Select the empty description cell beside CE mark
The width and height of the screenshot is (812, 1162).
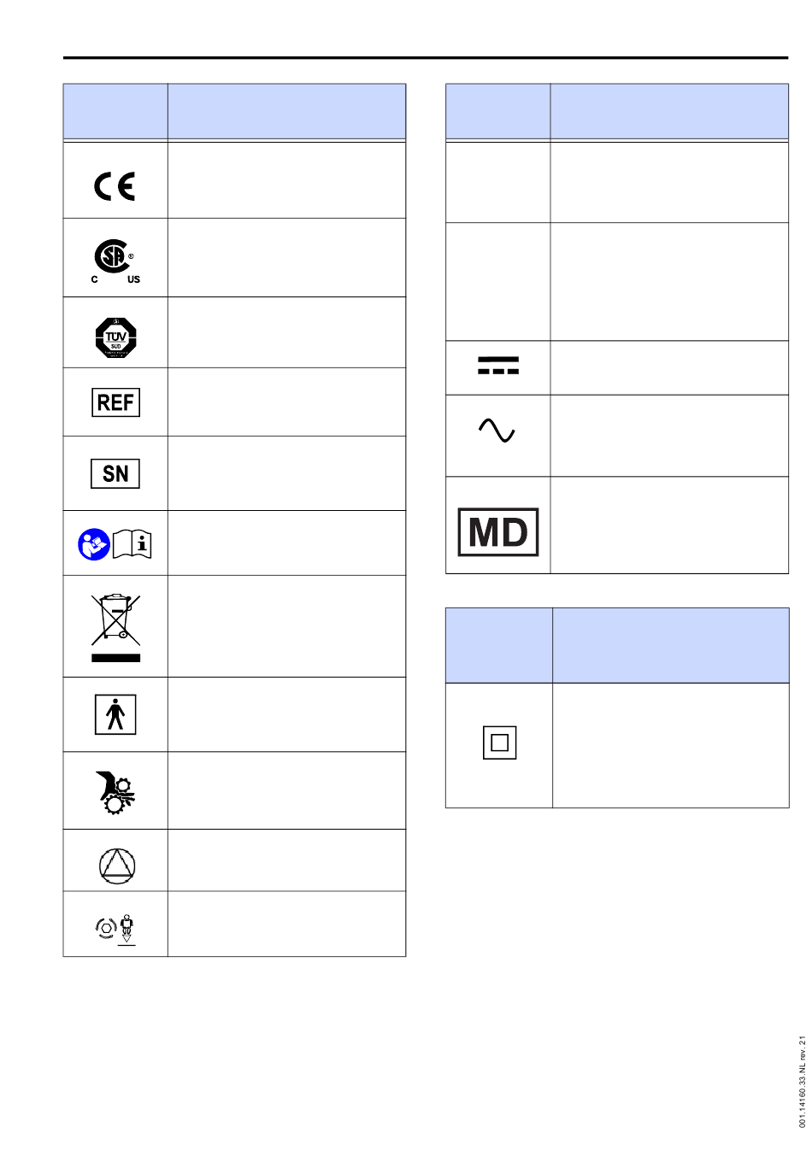(286, 179)
